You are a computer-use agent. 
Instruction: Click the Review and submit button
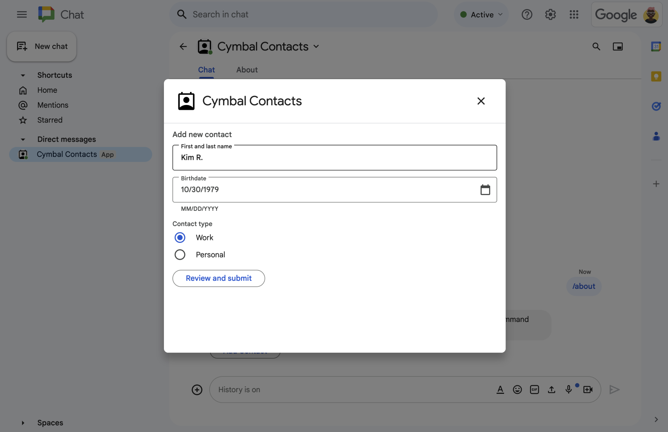point(218,278)
